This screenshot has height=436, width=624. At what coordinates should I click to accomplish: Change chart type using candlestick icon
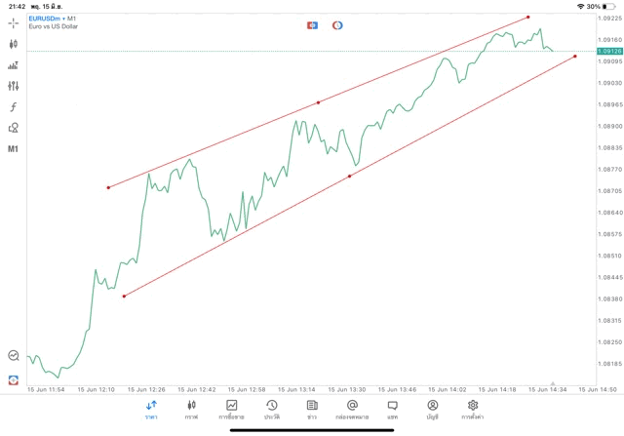[x=13, y=44]
